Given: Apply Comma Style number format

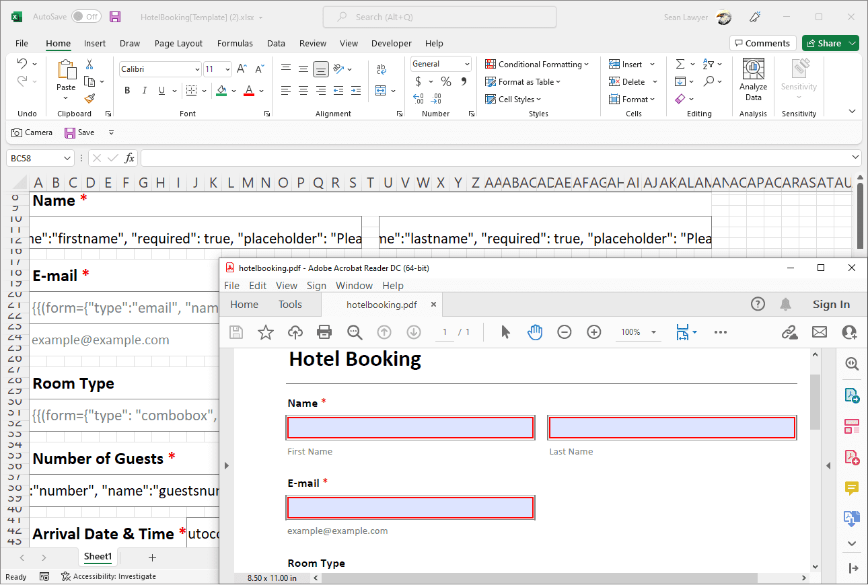Looking at the screenshot, I should [464, 81].
